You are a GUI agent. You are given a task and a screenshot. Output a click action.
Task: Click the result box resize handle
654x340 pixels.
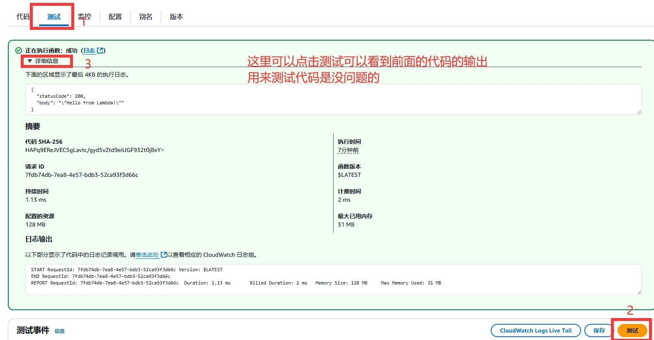point(639,112)
